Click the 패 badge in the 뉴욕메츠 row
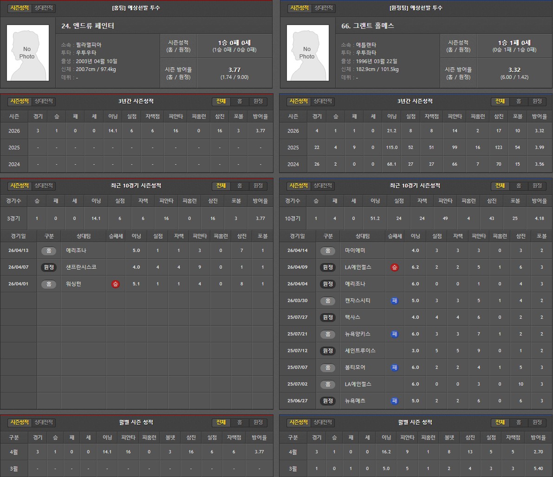The width and height of the screenshot is (553, 477). (x=394, y=401)
